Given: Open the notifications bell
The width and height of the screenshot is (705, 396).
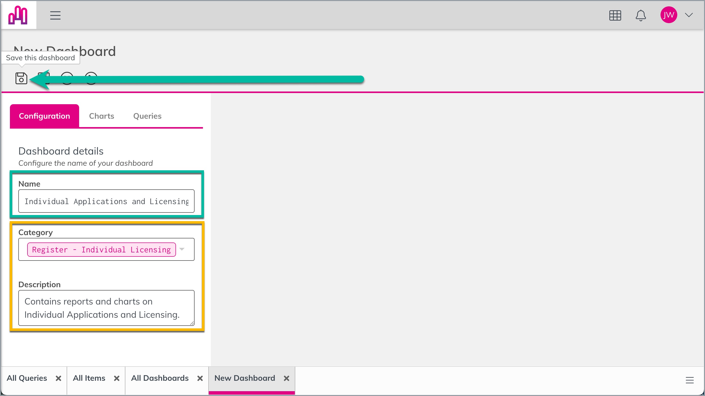Looking at the screenshot, I should coord(641,15).
